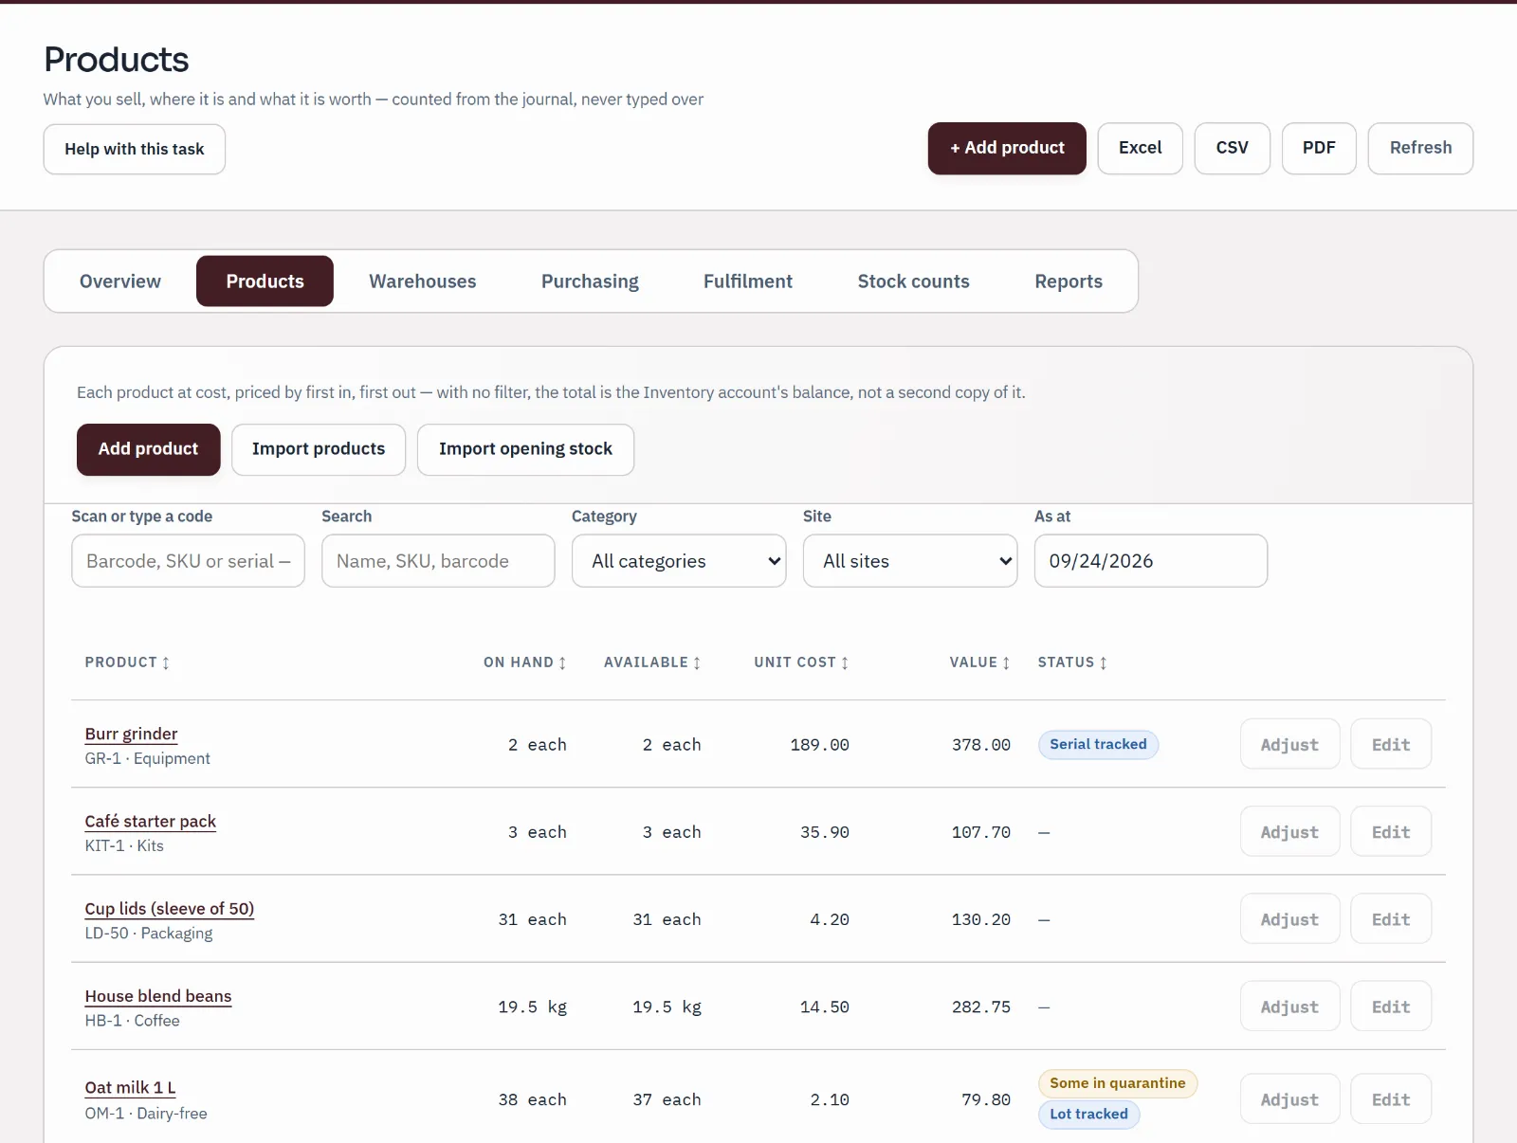Click Import products button
1517x1143 pixels.
319,449
